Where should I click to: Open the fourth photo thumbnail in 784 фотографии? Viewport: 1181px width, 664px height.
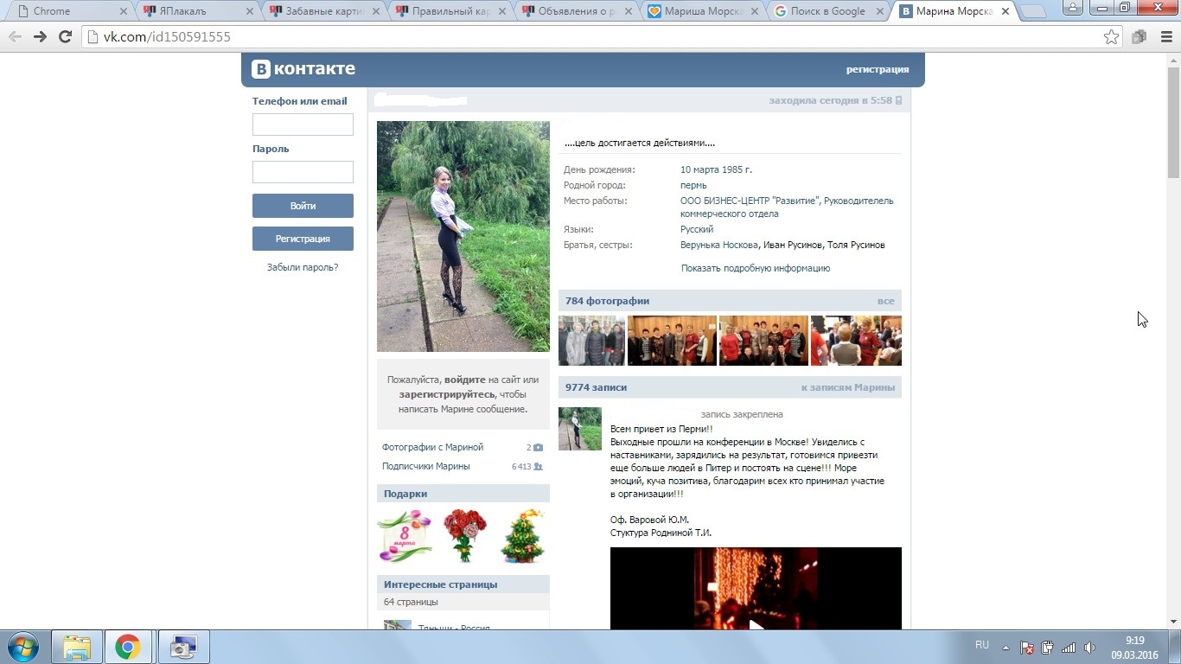[856, 341]
